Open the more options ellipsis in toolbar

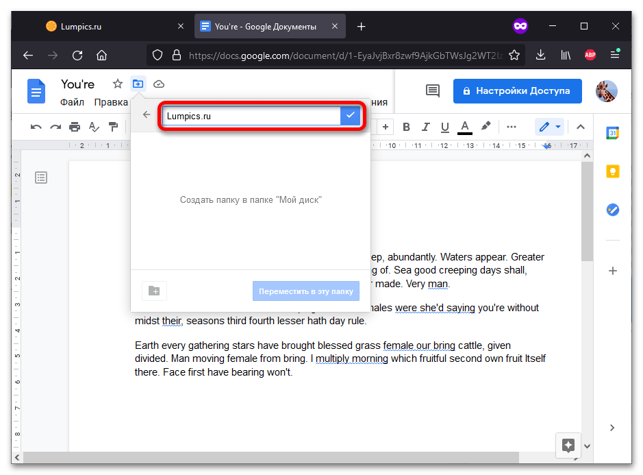click(x=511, y=127)
